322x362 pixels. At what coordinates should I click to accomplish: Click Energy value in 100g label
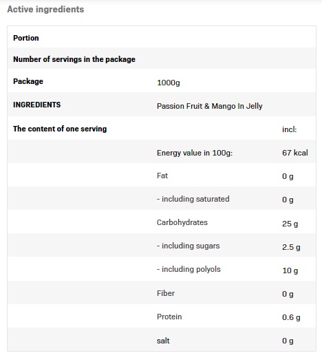pyautogui.click(x=195, y=153)
